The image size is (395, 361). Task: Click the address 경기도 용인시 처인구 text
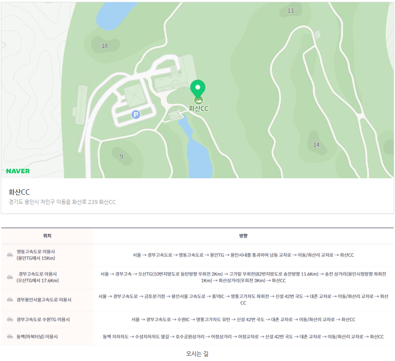coord(62,202)
